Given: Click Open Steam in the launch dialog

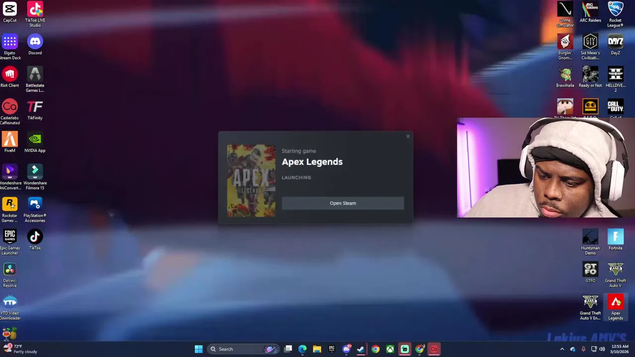Looking at the screenshot, I should click(x=343, y=203).
